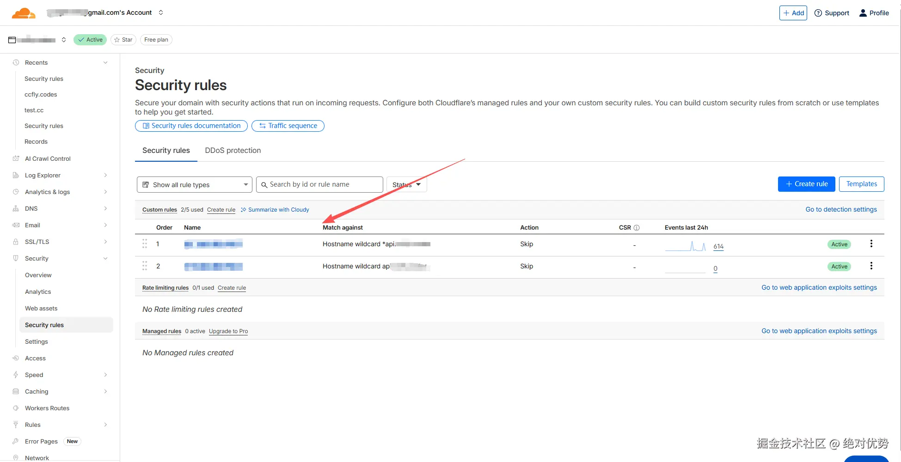The image size is (901, 462).
Task: Click the Active status of rule 2
Action: [x=839, y=267]
